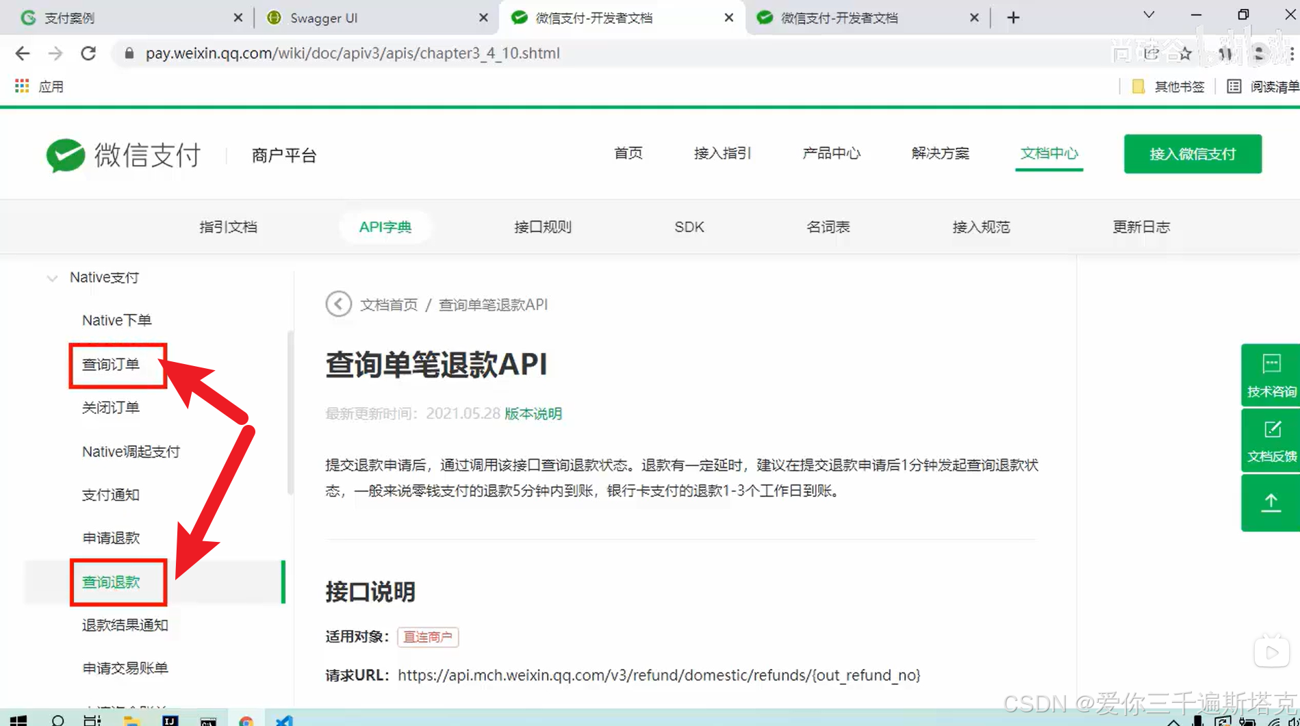Click the 微信支付 logo
The width and height of the screenshot is (1300, 726).
pos(123,155)
